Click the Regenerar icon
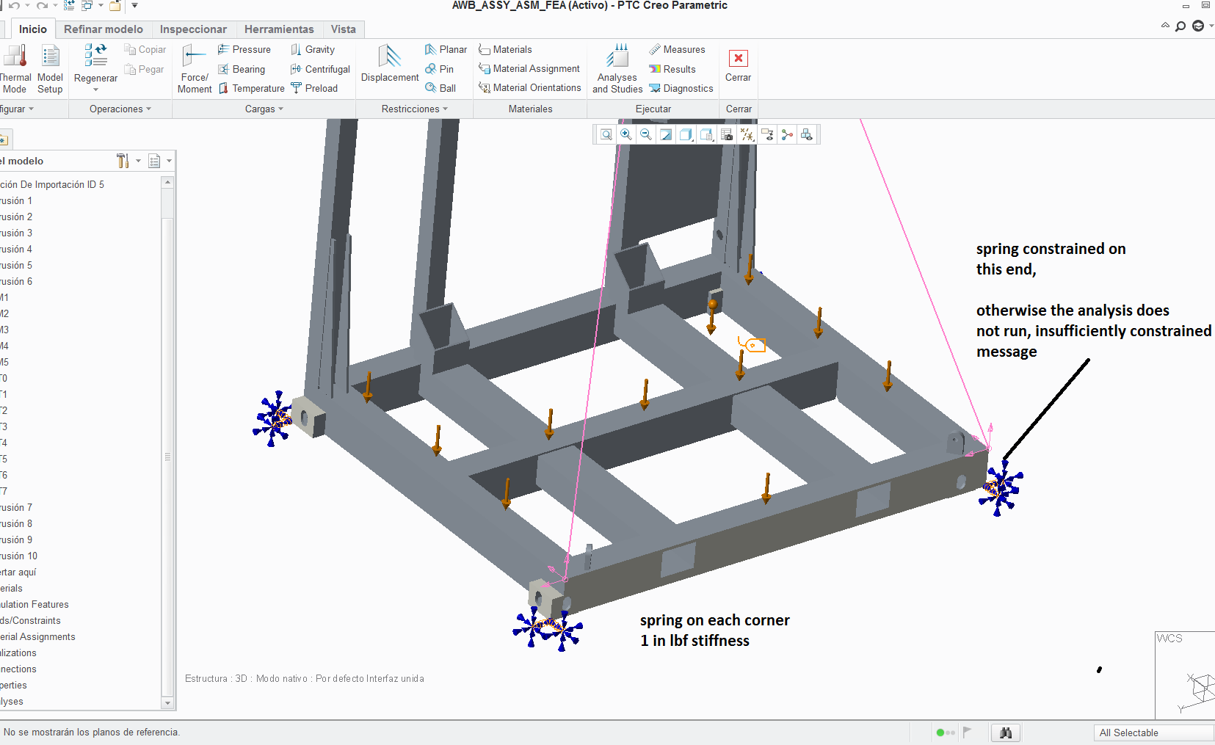This screenshot has width=1215, height=745. tap(95, 56)
